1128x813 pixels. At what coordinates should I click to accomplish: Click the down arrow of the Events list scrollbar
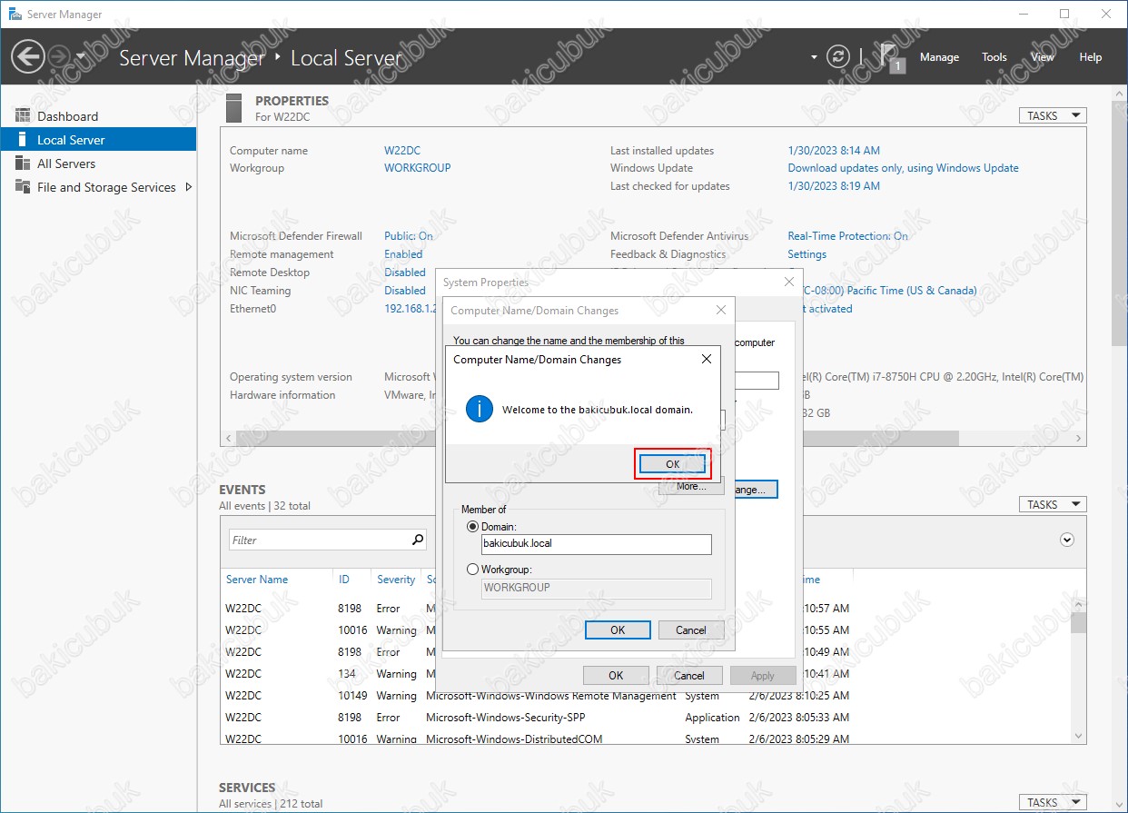[1079, 735]
